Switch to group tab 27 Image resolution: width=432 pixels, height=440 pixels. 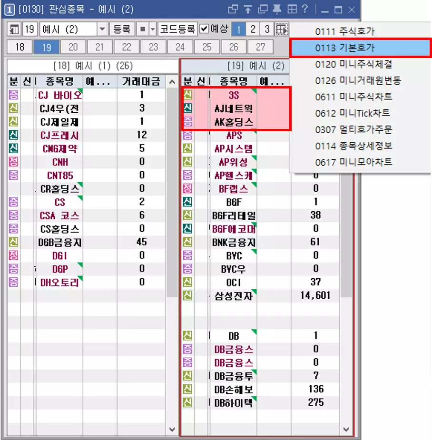tap(261, 47)
